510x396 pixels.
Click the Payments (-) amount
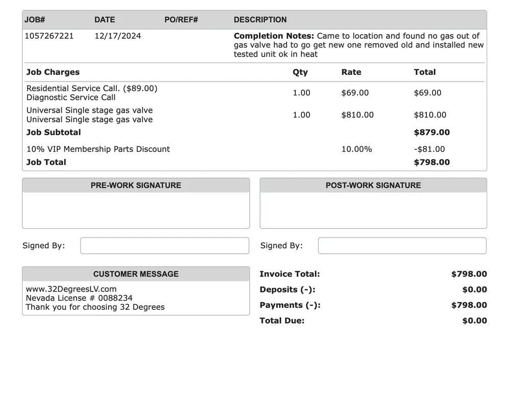tap(469, 305)
